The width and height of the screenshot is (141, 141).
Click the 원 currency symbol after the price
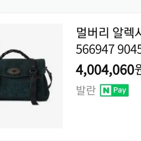pos(138,70)
